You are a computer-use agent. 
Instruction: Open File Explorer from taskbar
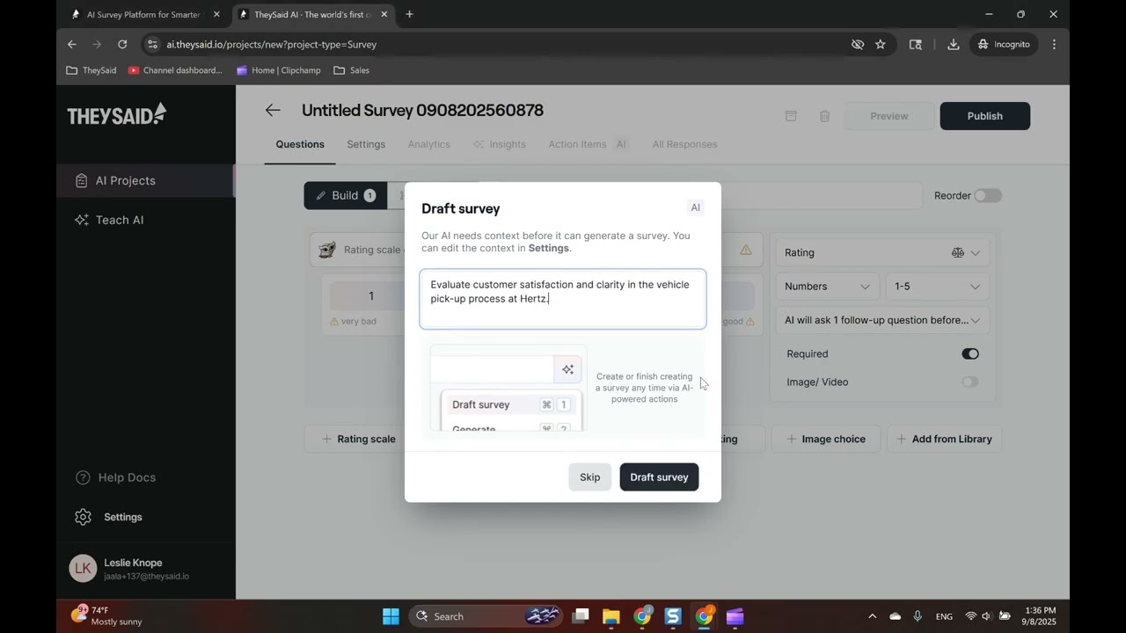click(611, 616)
